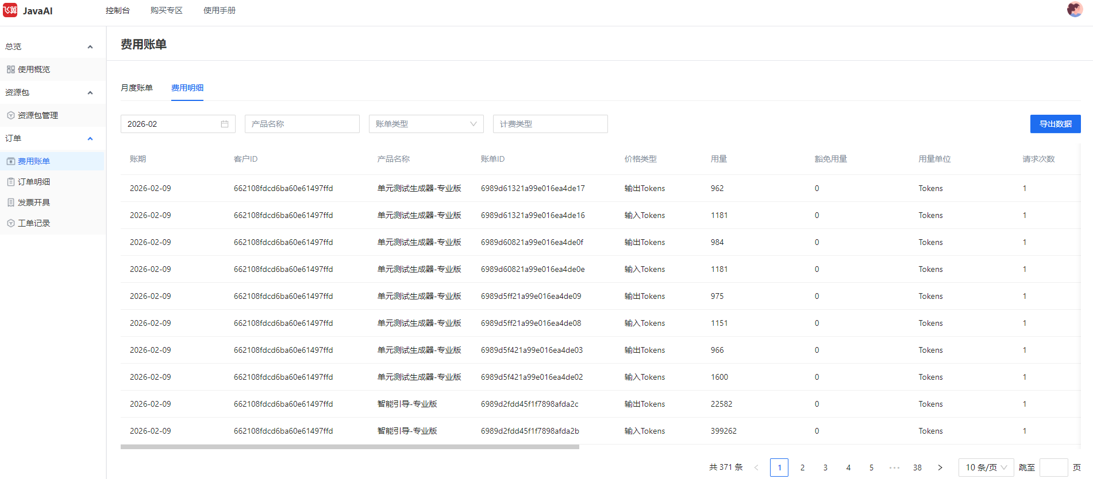The image size is (1093, 479).
Task: Click the JavaAI logo icon
Action: (10, 10)
